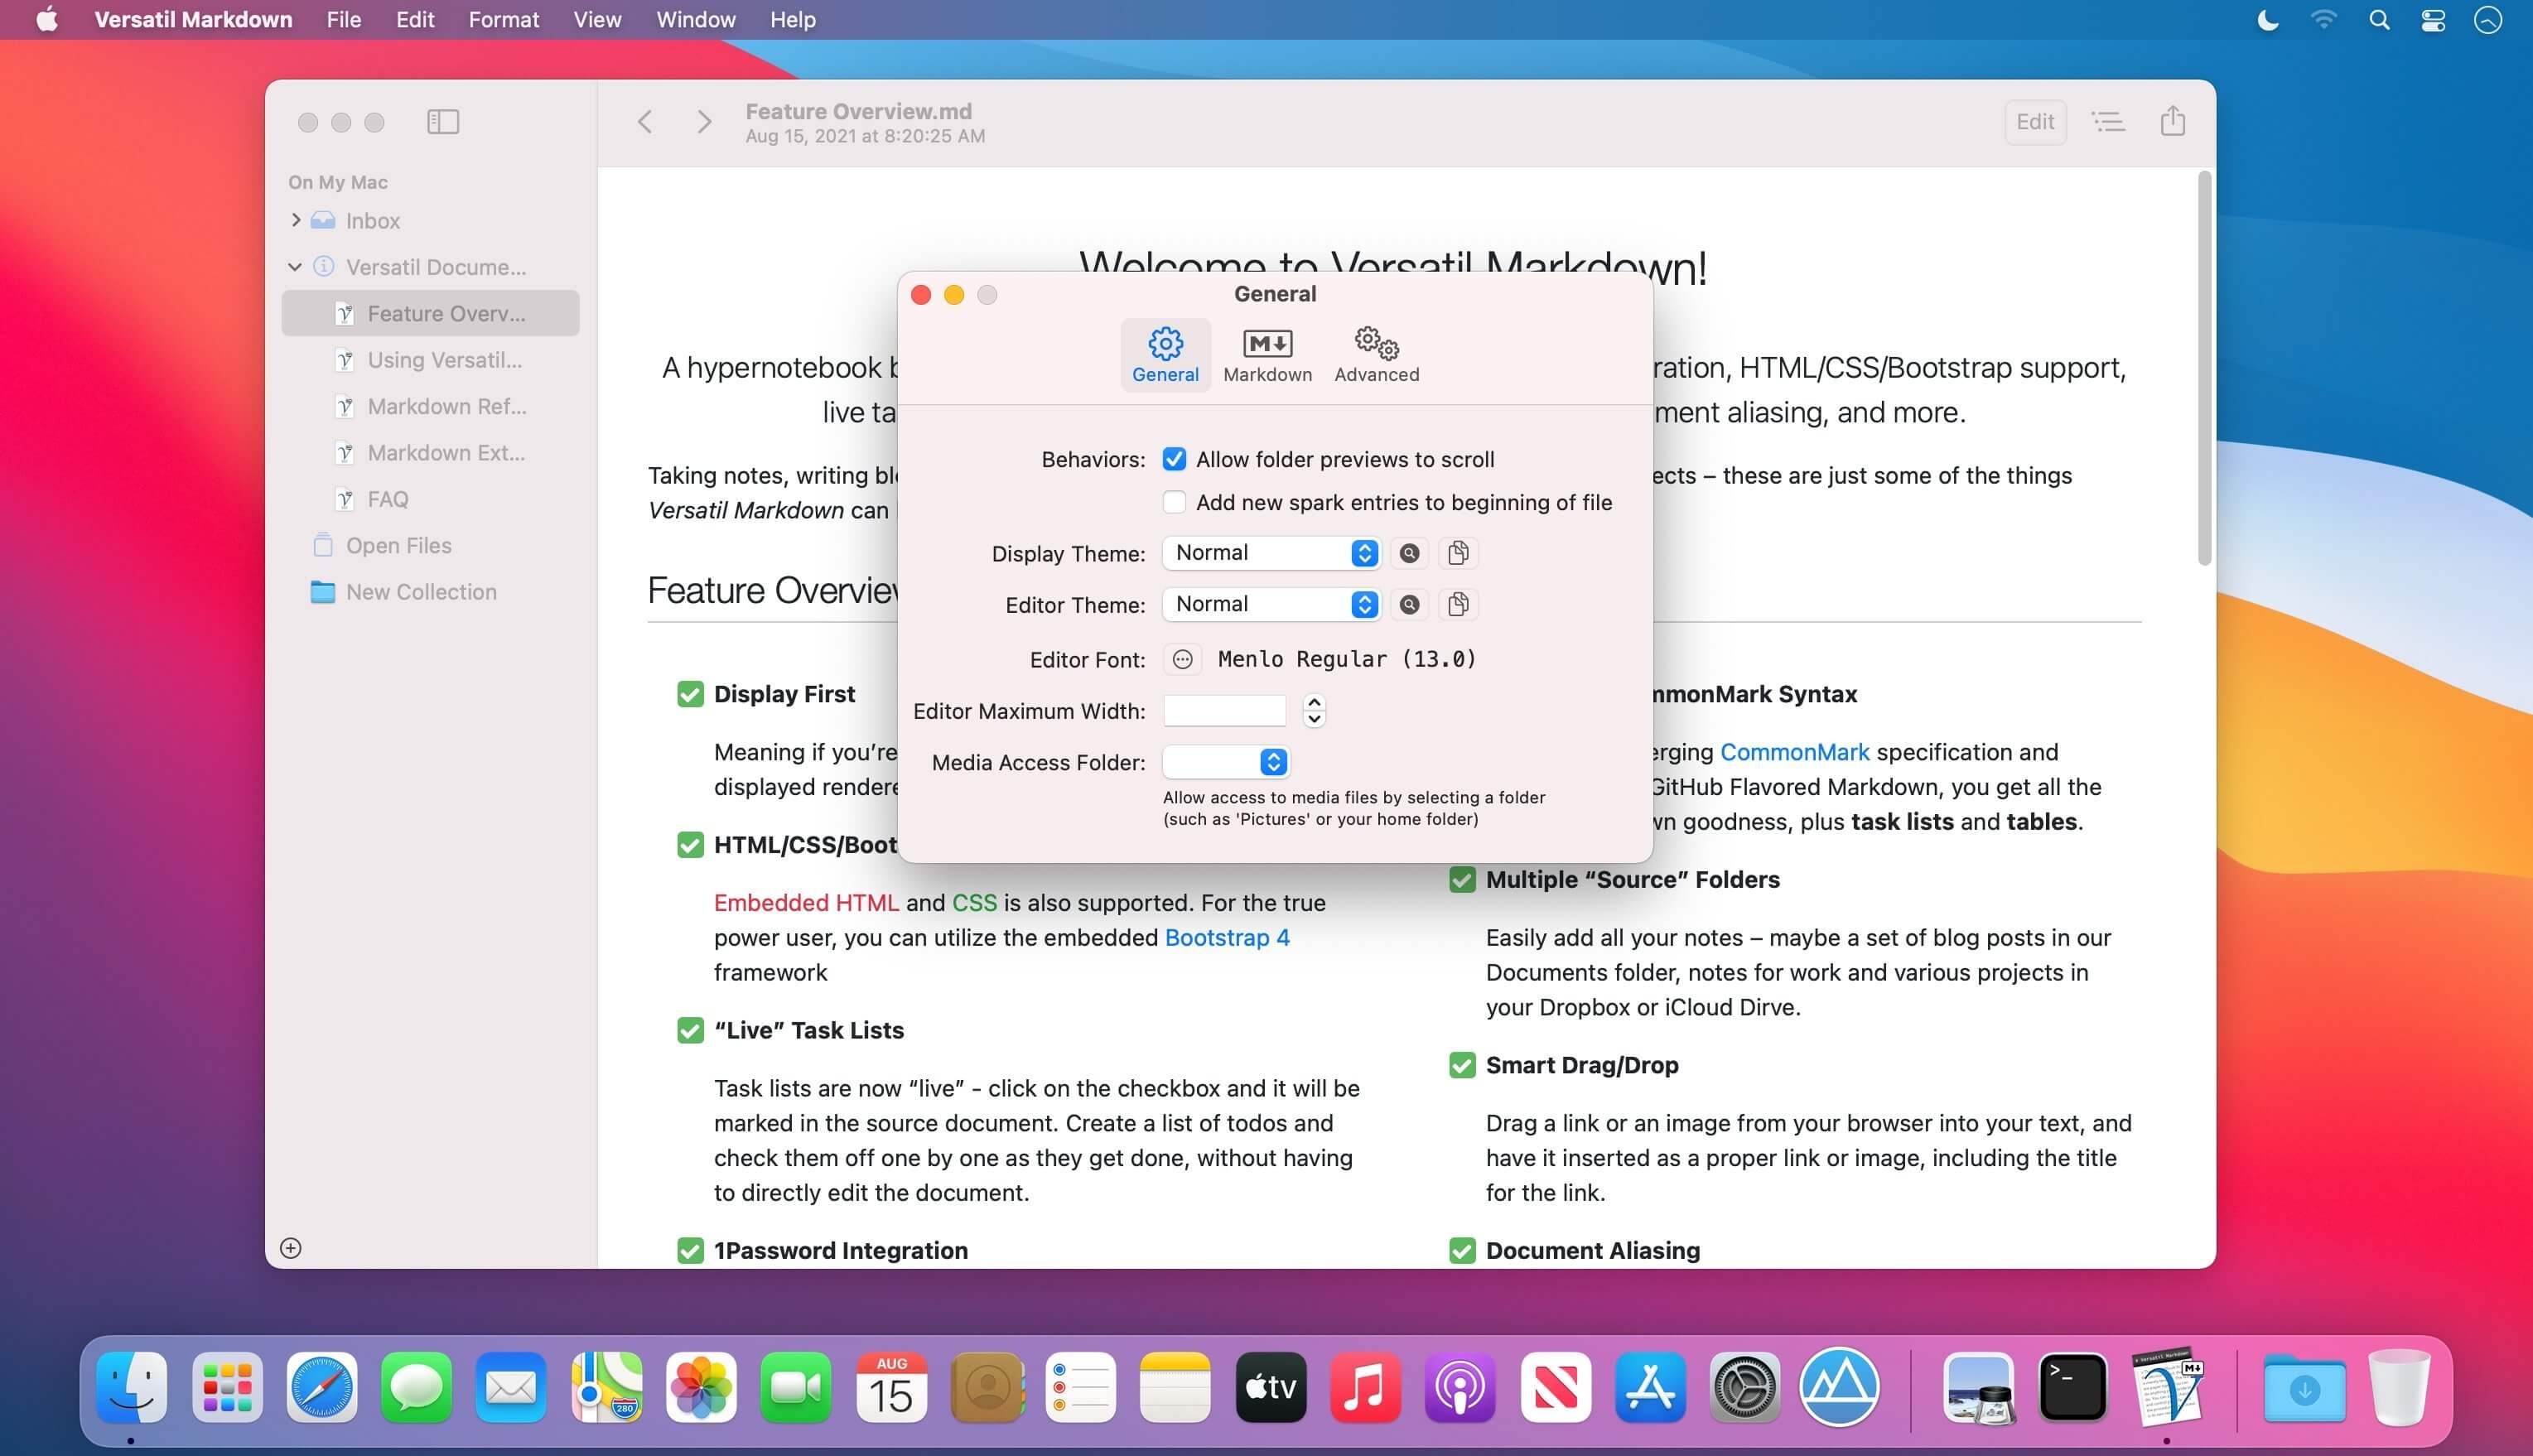Switch to the Advanced preferences tab

(x=1376, y=355)
